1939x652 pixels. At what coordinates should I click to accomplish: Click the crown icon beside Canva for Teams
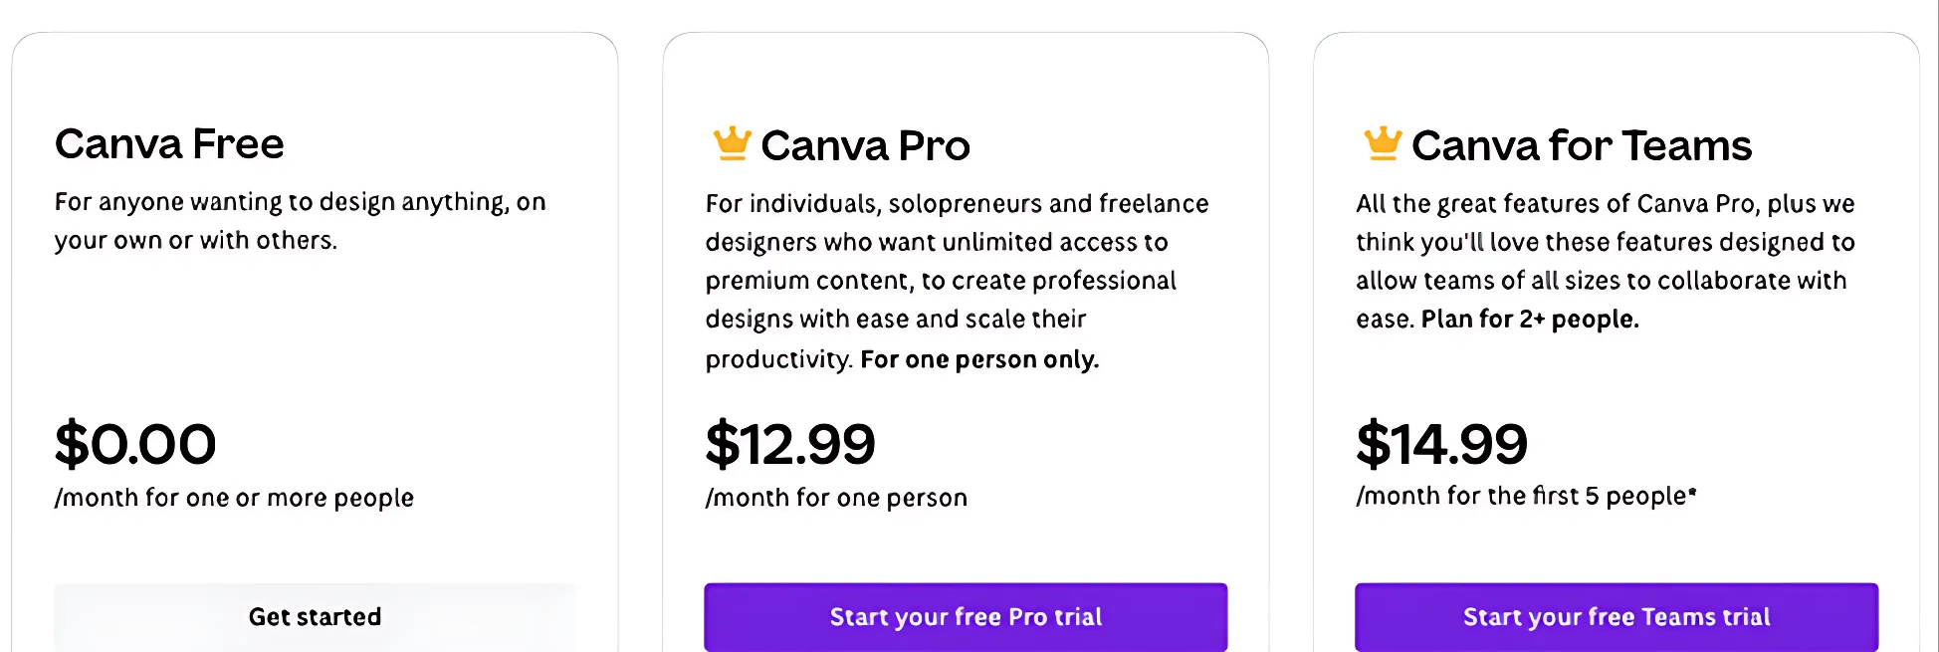pos(1383,144)
